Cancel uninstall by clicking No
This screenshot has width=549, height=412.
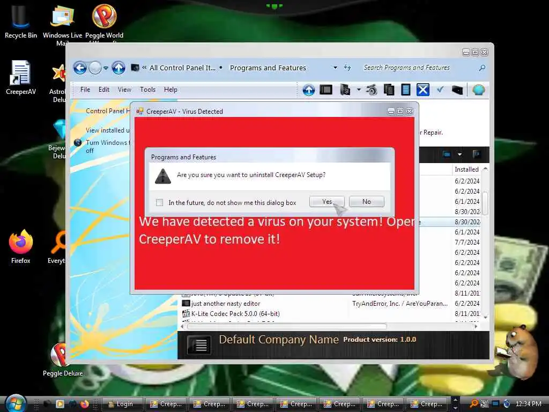(366, 202)
